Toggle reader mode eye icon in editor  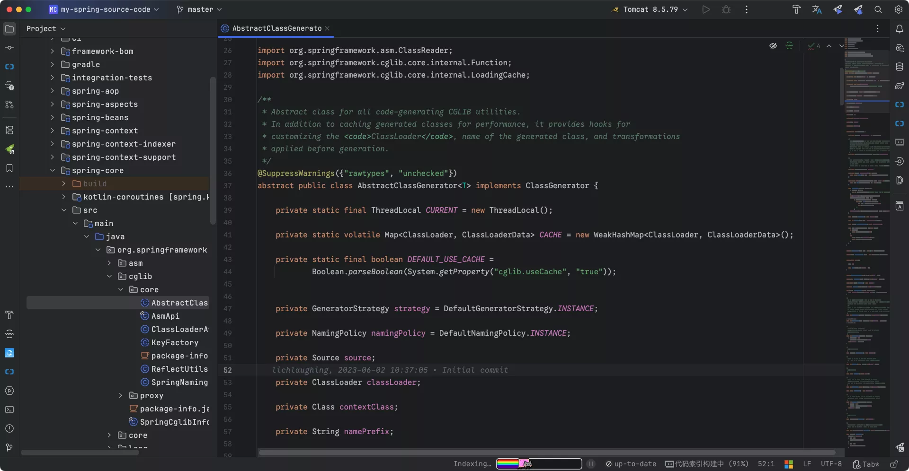773,46
